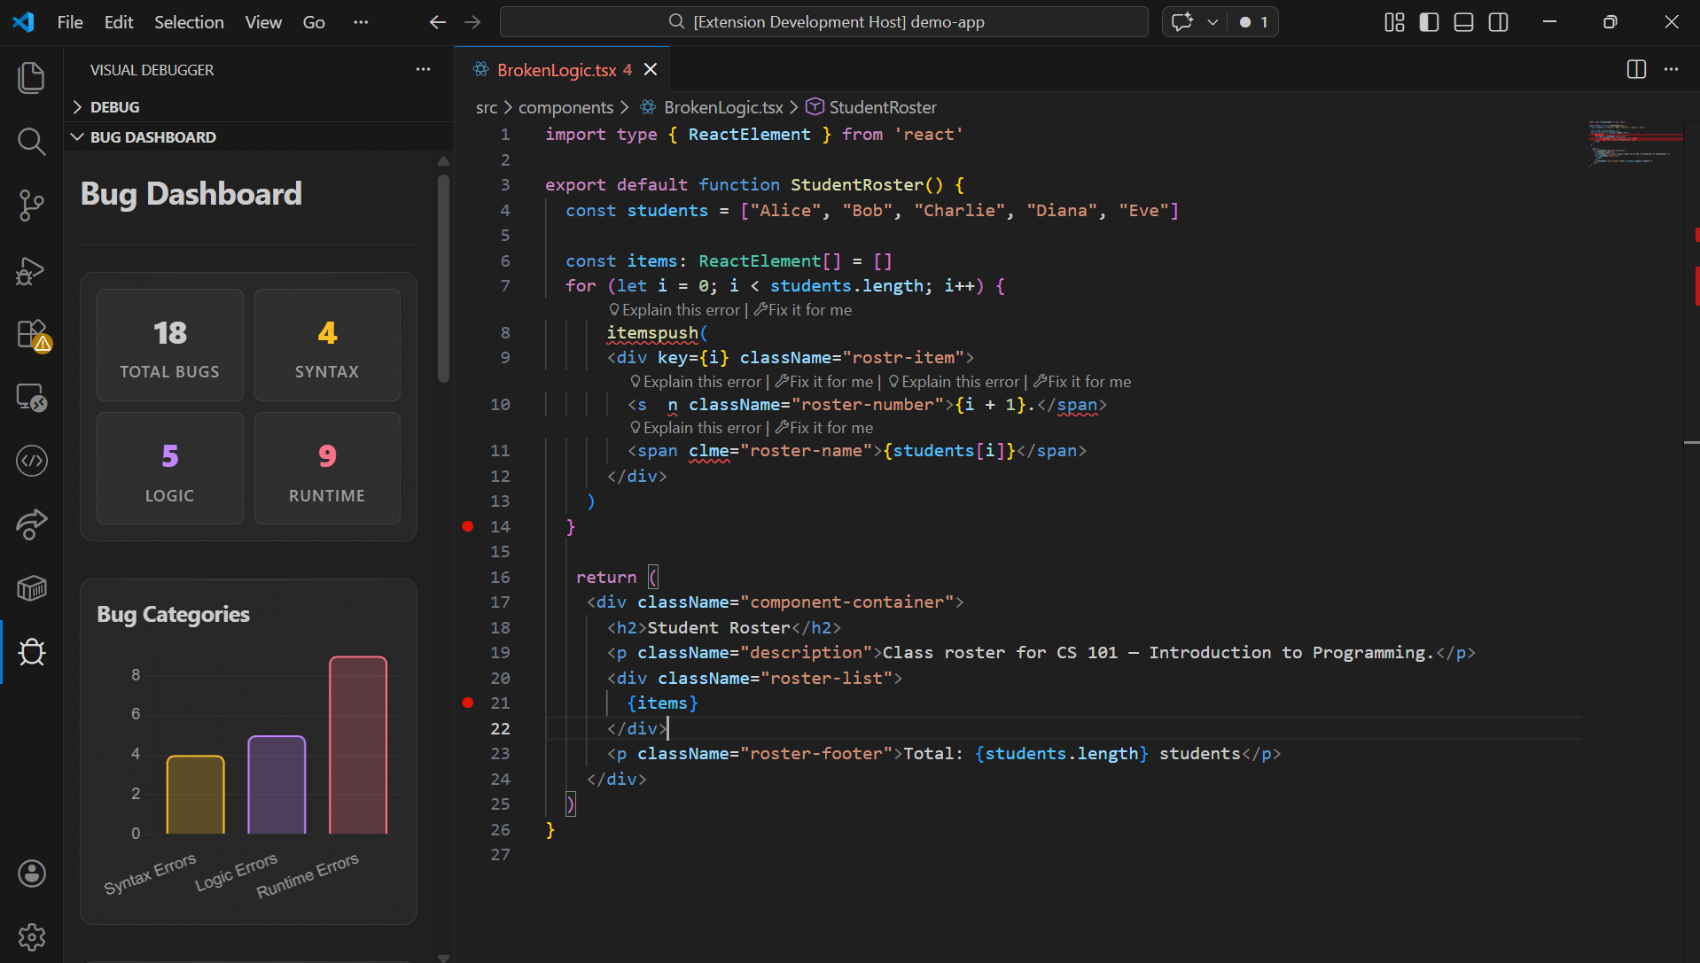The height and width of the screenshot is (963, 1700).
Task: Toggle the bottom panel visibility
Action: [x=1463, y=22]
